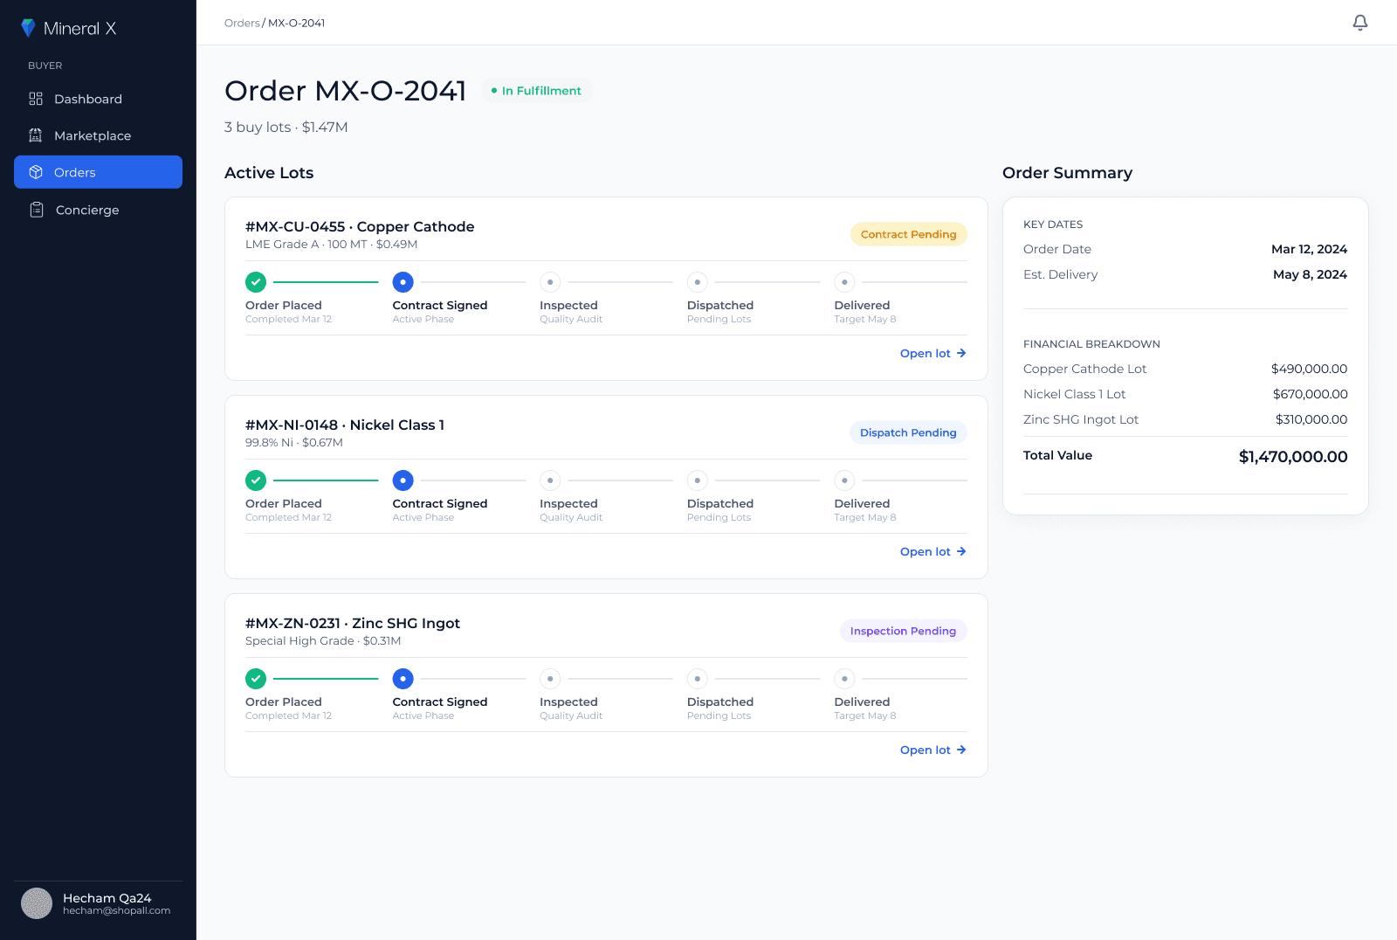Screen dimensions: 1397x940
Task: Click the In Fulfillment status badge
Action: [536, 91]
